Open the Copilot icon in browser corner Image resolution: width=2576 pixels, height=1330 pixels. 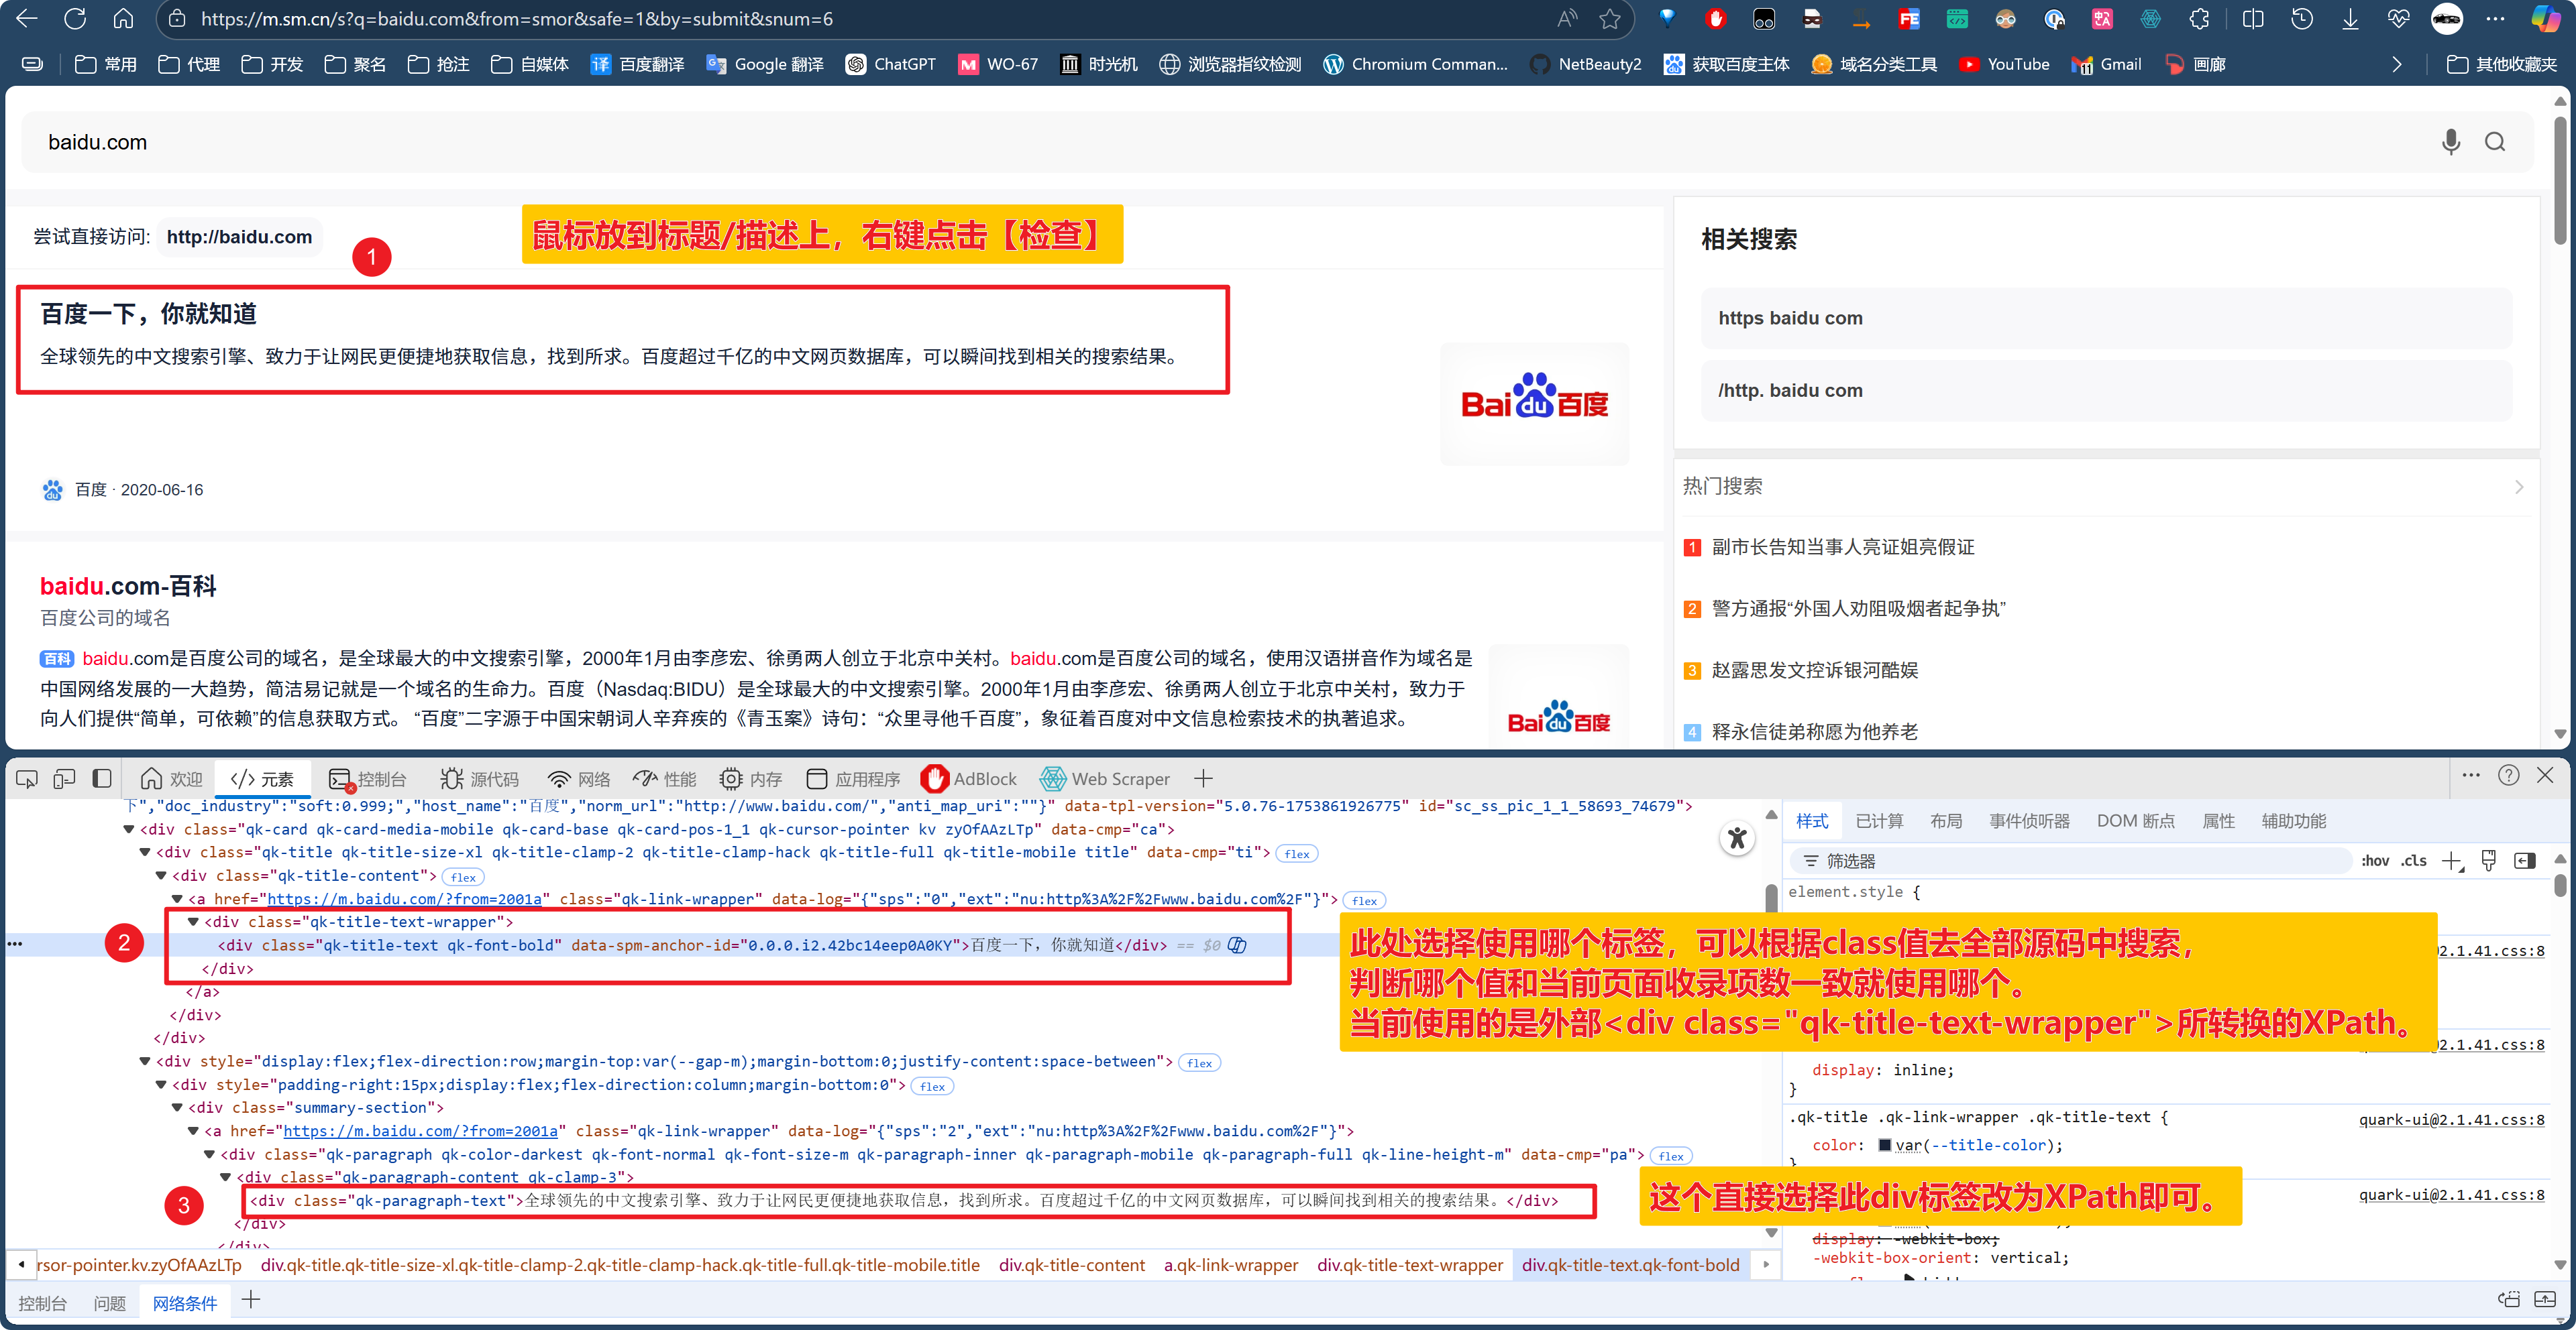point(2546,18)
